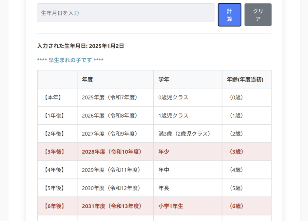Click the 早生まれの子です notice text

(70, 60)
